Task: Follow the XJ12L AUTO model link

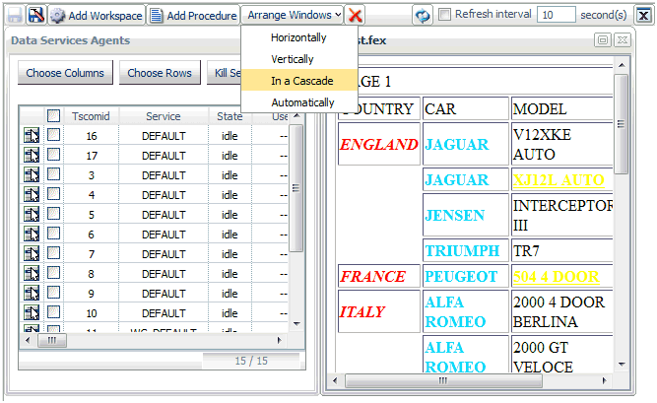Action: tap(558, 180)
